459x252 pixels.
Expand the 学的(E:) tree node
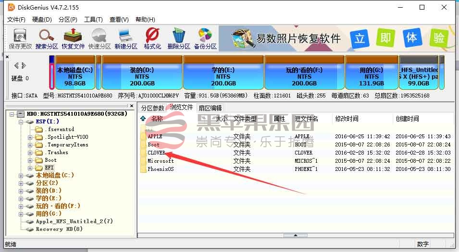tap(21, 199)
